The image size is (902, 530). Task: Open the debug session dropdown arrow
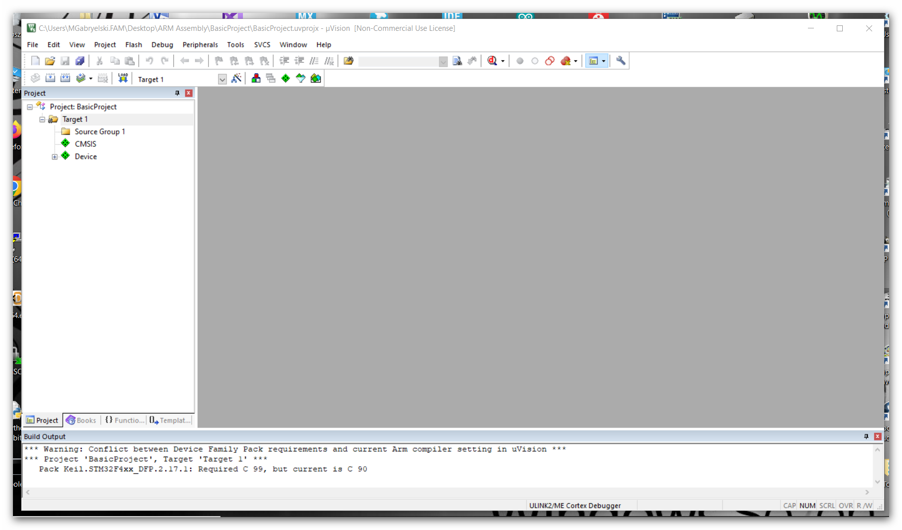pyautogui.click(x=503, y=61)
